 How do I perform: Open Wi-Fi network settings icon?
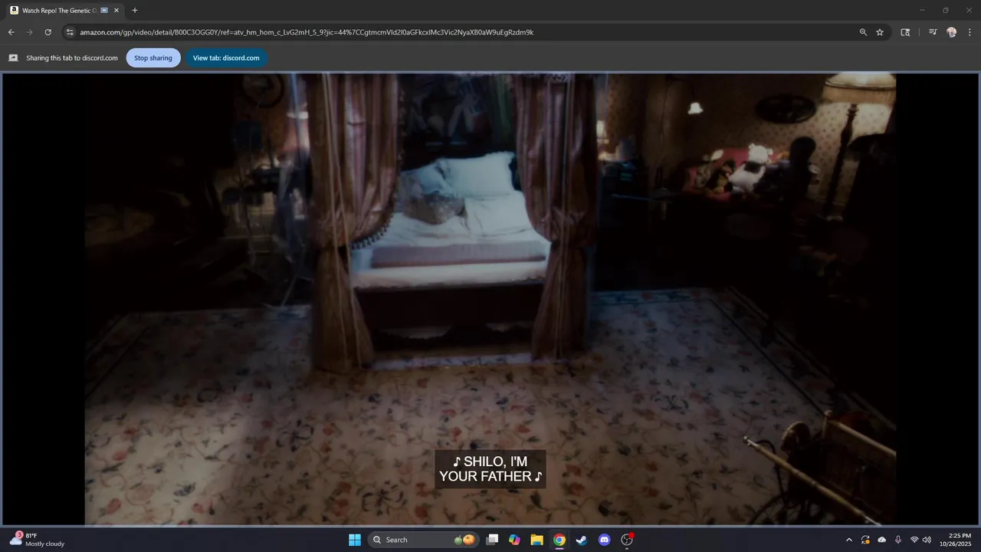[x=914, y=540]
